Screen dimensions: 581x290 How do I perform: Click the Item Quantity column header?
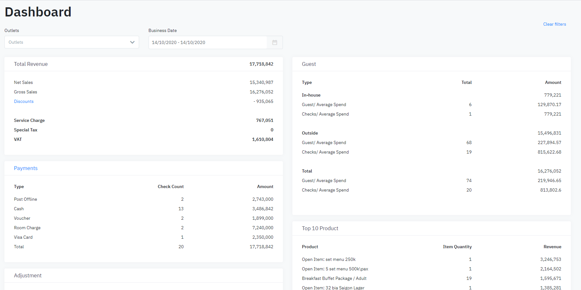[x=457, y=247]
